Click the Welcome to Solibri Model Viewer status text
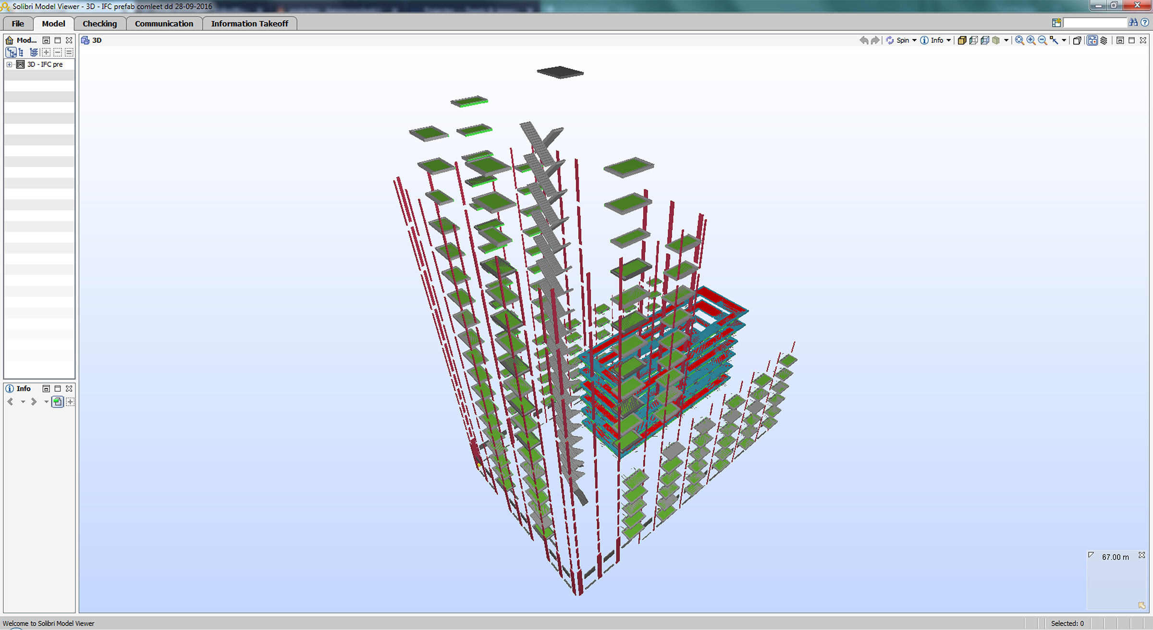This screenshot has height=630, width=1153. (49, 623)
